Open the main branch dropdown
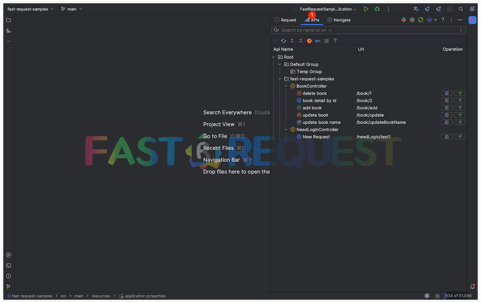The width and height of the screenshot is (481, 303). pos(72,9)
